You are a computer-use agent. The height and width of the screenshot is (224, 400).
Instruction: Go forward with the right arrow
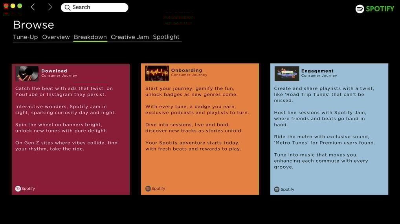50,7
